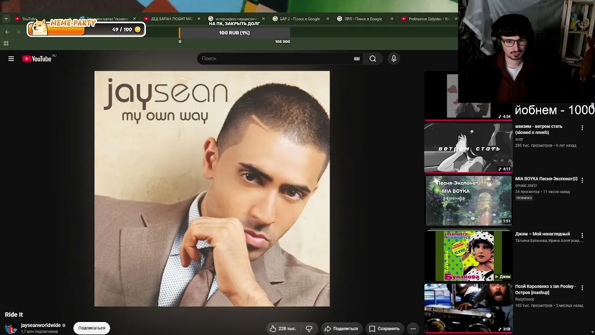The width and height of the screenshot is (595, 335).
Task: Open options for 'ветром стать' video
Action: [x=582, y=128]
